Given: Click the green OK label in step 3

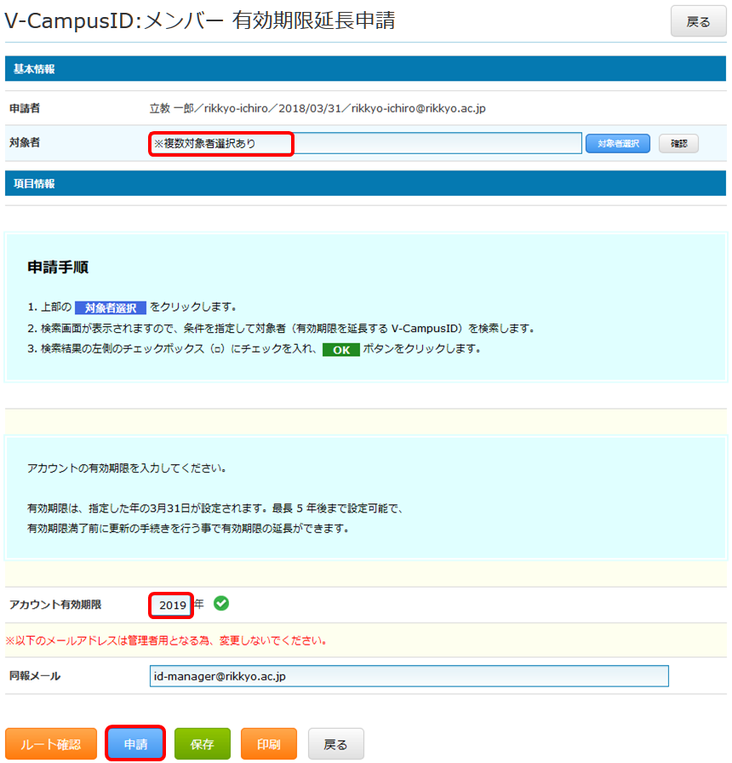Looking at the screenshot, I should point(341,350).
